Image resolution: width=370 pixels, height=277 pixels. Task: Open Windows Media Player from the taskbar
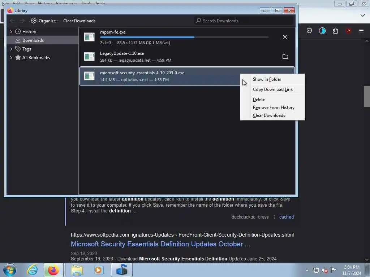[99, 270]
